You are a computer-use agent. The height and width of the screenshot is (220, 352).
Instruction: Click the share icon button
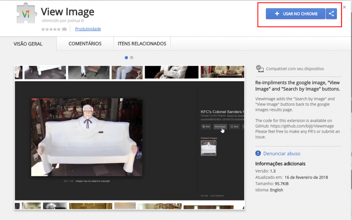pyautogui.click(x=331, y=14)
